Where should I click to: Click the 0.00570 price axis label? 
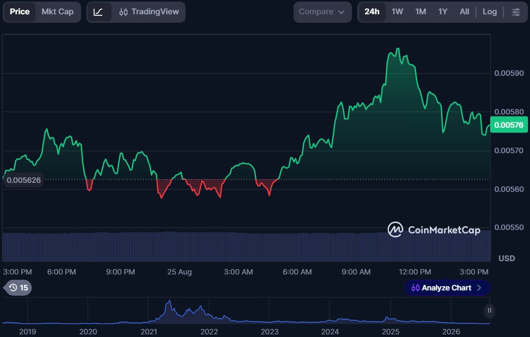point(509,150)
